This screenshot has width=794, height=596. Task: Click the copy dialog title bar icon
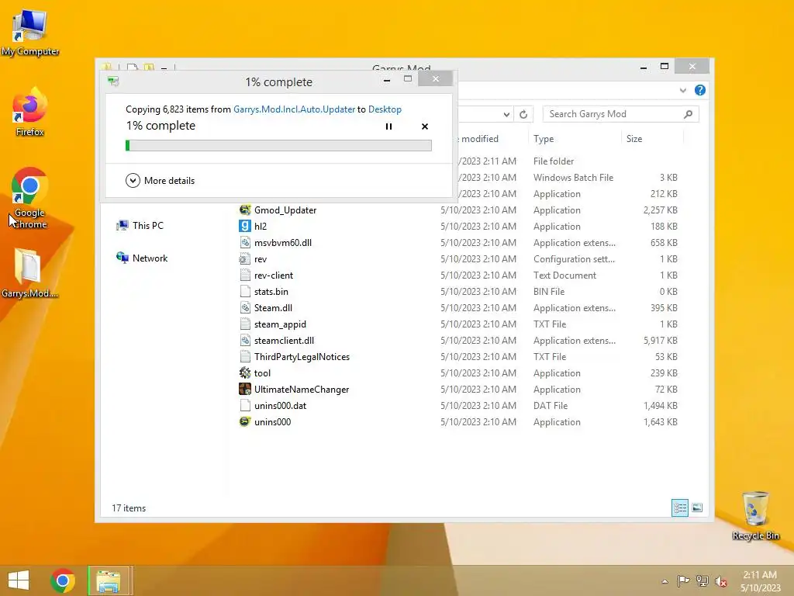click(113, 81)
